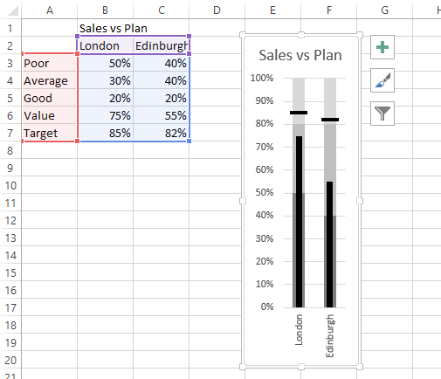The width and height of the screenshot is (441, 379).
Task: Select row 14 header
Action: pos(10,255)
